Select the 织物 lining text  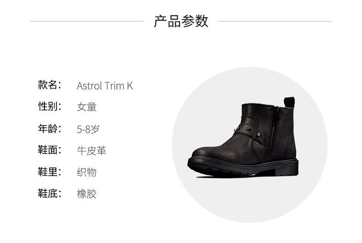coord(87,172)
